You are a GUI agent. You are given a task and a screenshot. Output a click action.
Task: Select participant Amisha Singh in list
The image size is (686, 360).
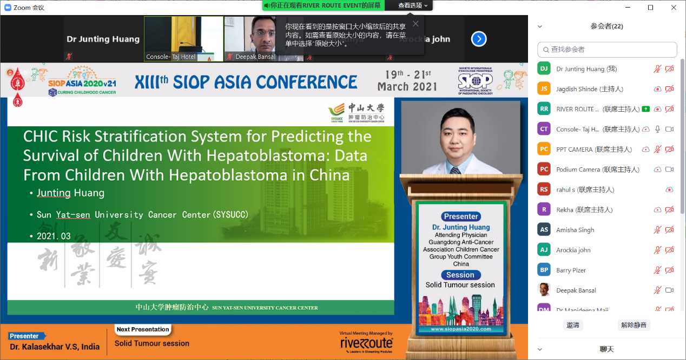coord(606,230)
